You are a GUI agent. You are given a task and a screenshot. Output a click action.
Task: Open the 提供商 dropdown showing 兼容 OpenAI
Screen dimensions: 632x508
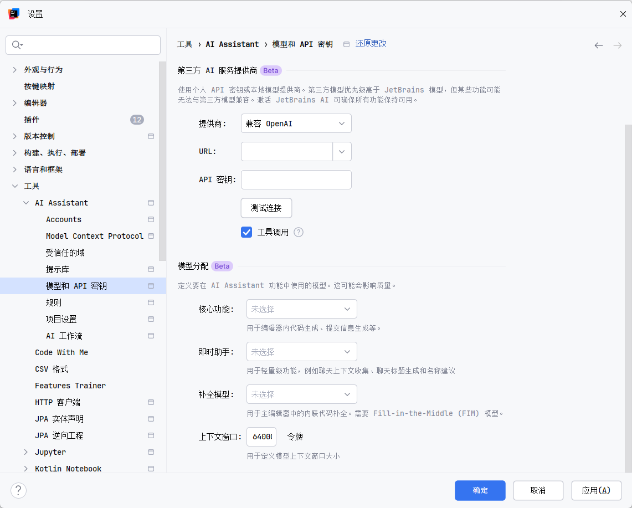click(x=296, y=123)
